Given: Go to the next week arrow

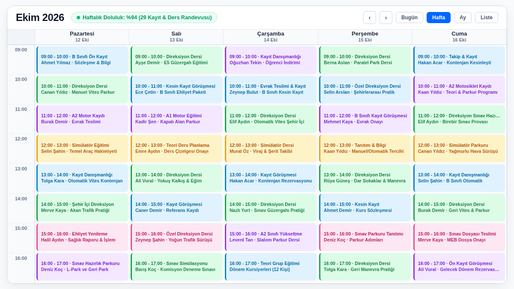Looking at the screenshot, I should click(386, 18).
